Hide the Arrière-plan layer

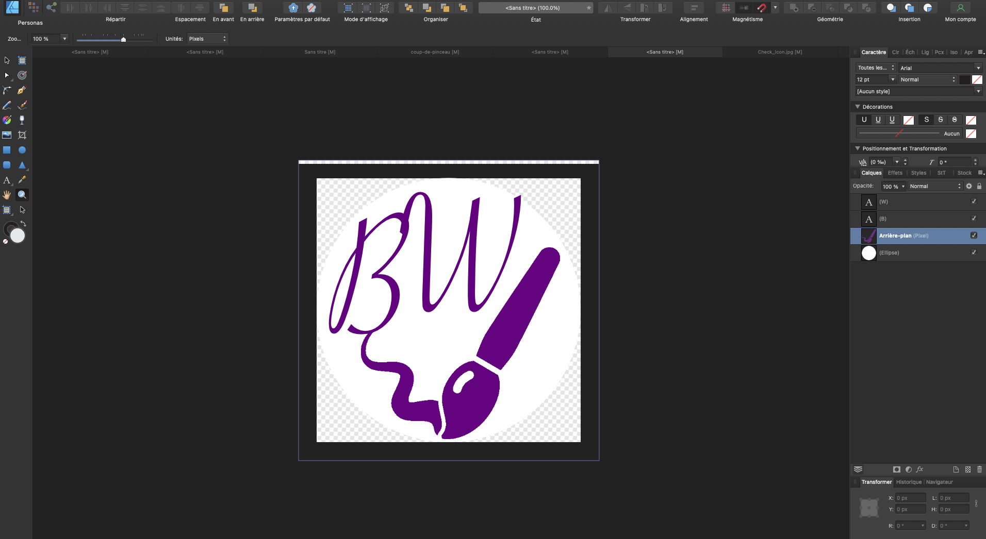tap(974, 235)
